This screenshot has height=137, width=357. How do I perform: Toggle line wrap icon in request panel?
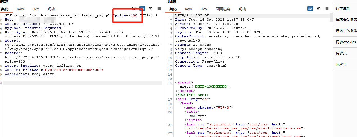point(142,8)
